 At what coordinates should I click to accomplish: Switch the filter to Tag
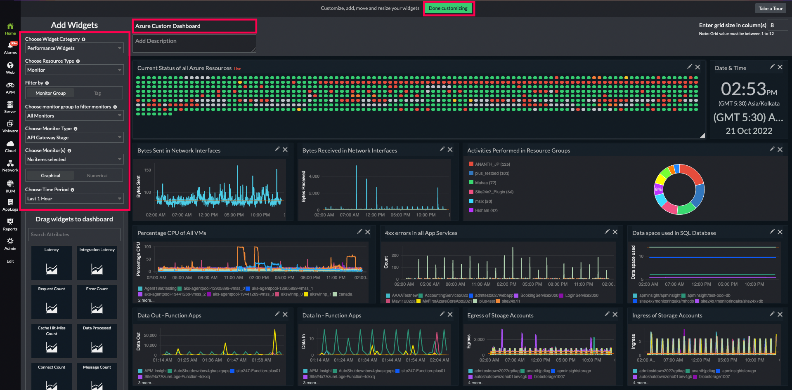pos(97,93)
